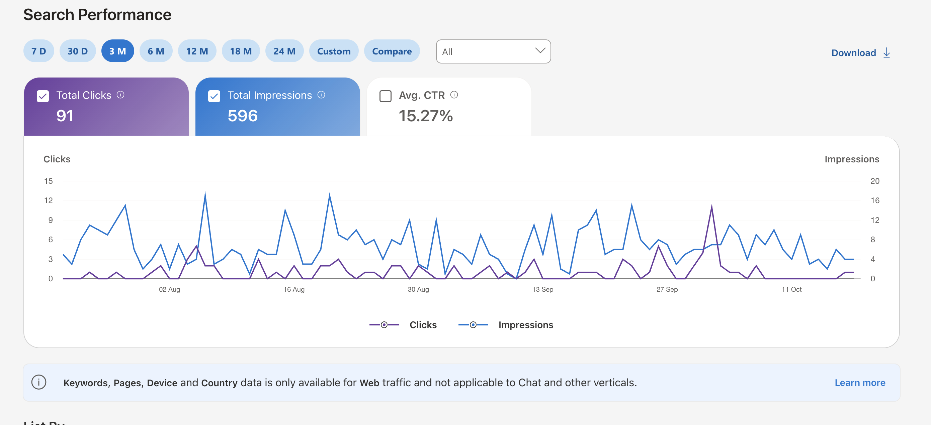Click the Search Performance heading

tap(97, 15)
